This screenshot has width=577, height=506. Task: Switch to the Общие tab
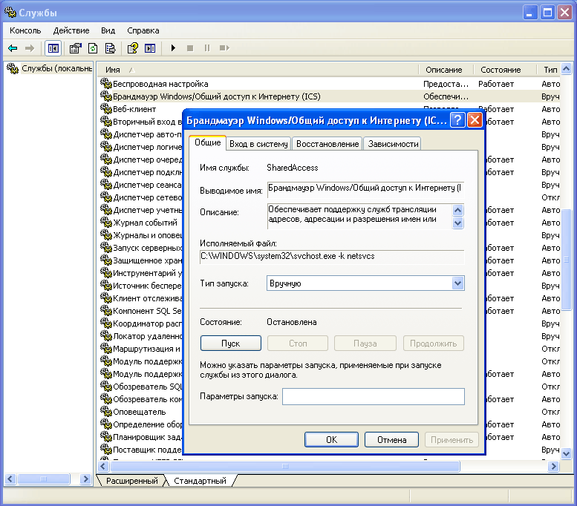[207, 142]
